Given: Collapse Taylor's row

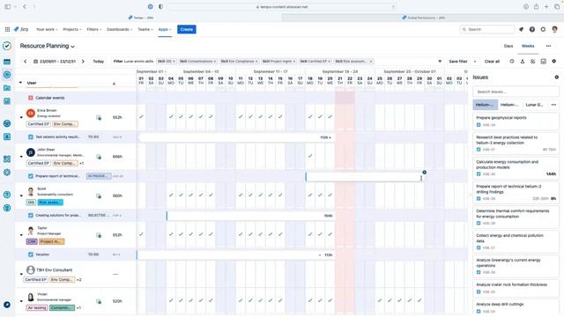Looking at the screenshot, I should [21, 235].
